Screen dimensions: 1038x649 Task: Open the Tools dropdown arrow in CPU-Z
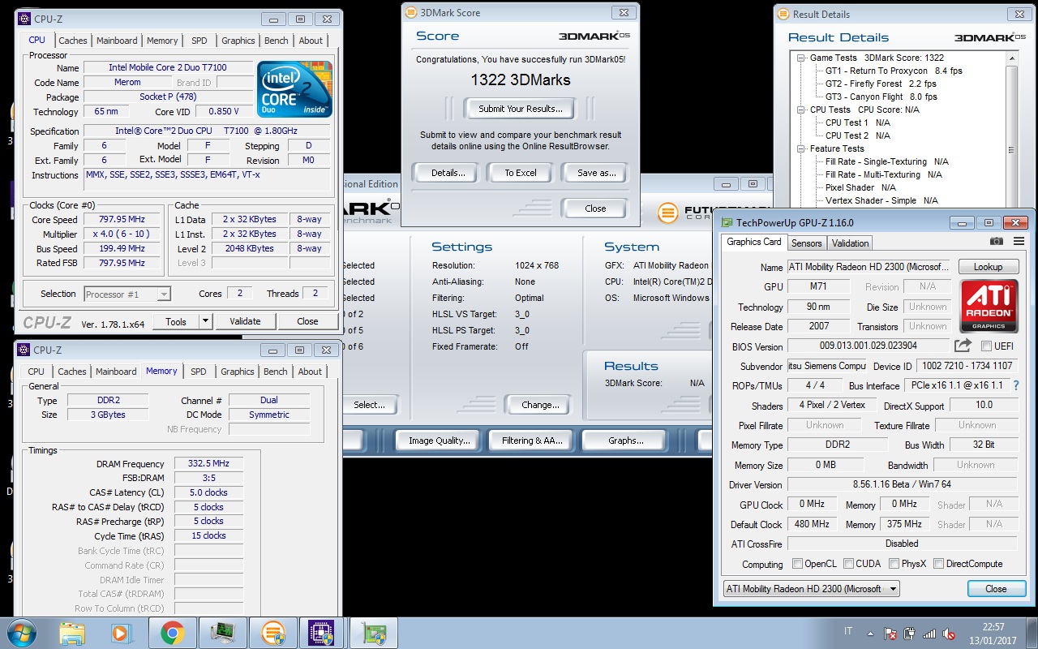(205, 321)
